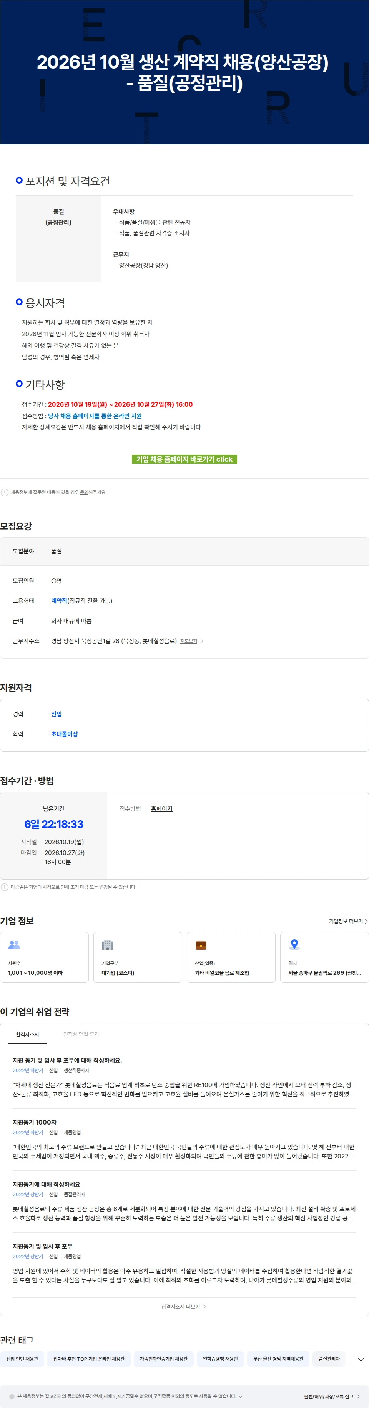This screenshot has height=1408, width=369.
Task: Open essay '지원 동기 및 입사 후 포부에 대해 작성하세요.'
Action: [x=67, y=1060]
